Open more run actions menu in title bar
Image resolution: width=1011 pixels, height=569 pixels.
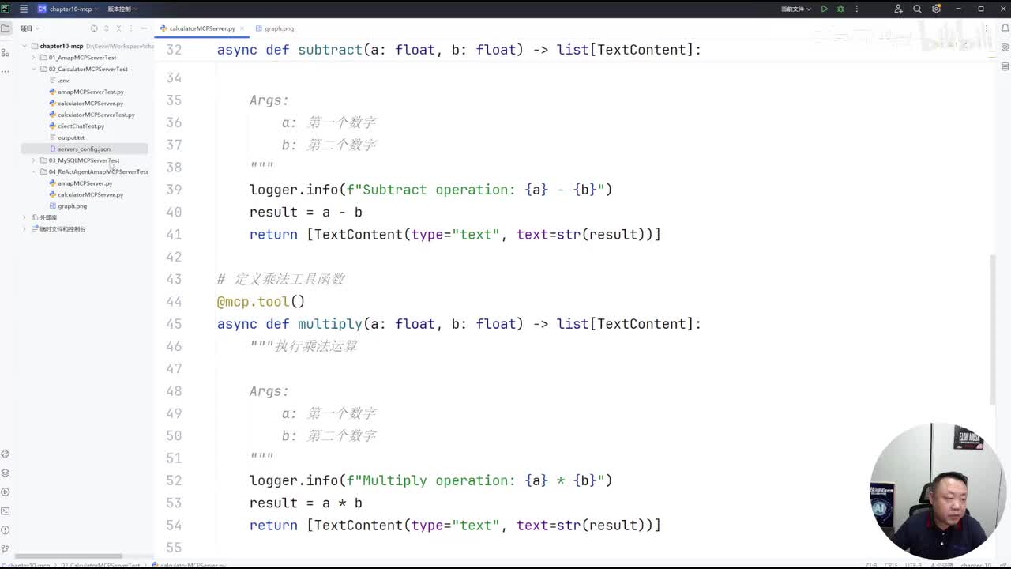857,9
